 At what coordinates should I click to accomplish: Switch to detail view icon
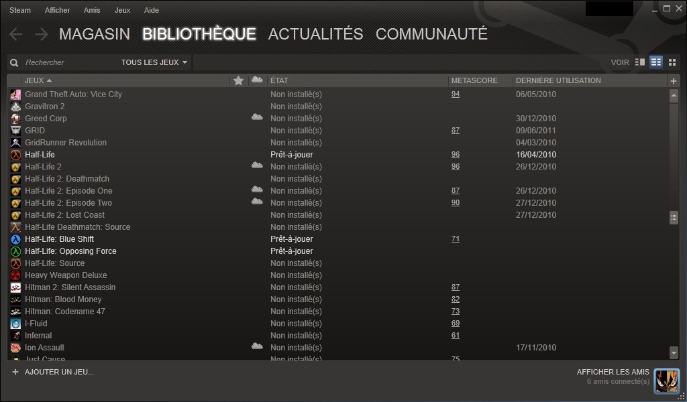(x=639, y=62)
